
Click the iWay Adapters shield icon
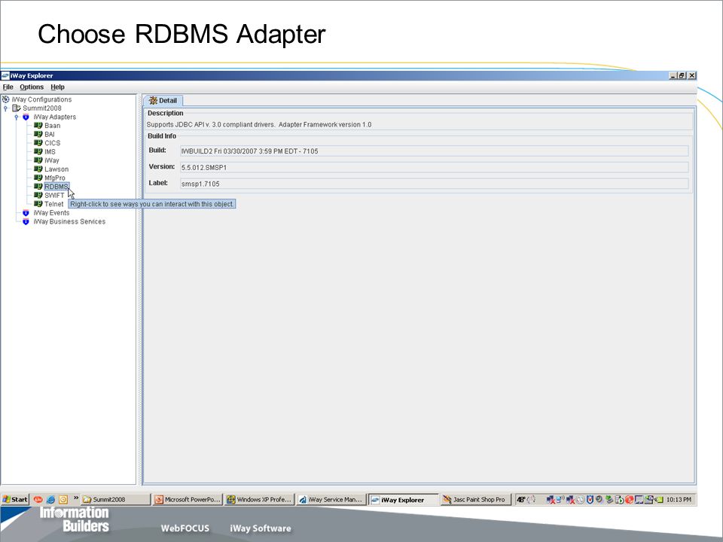26,117
